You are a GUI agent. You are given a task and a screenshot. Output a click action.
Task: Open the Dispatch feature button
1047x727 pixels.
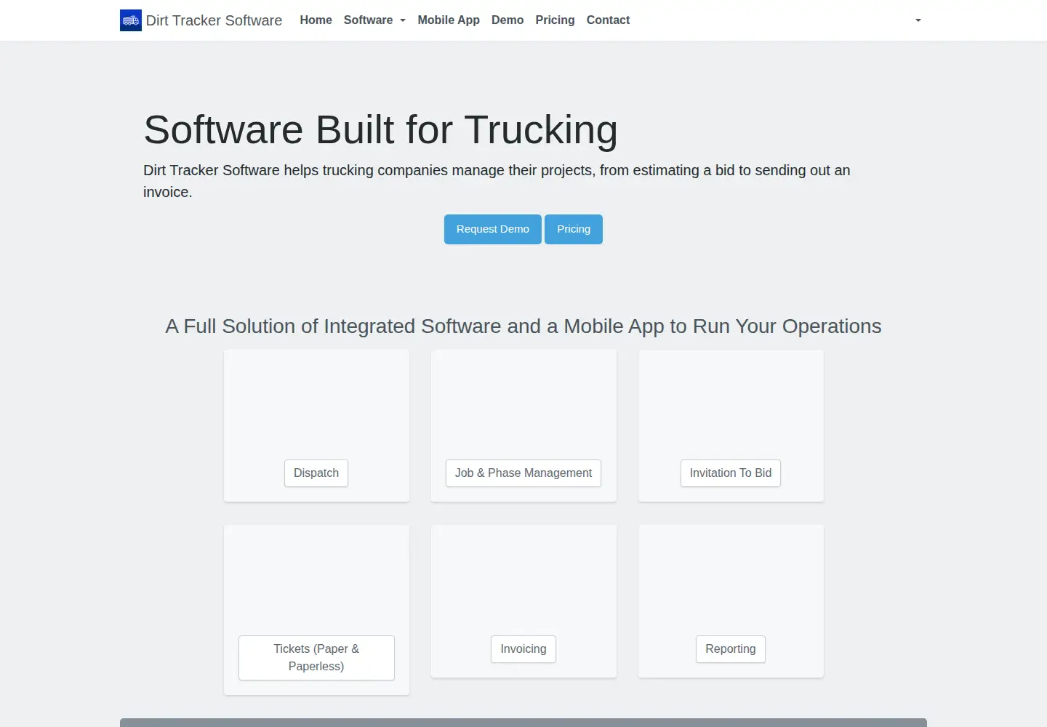316,473
